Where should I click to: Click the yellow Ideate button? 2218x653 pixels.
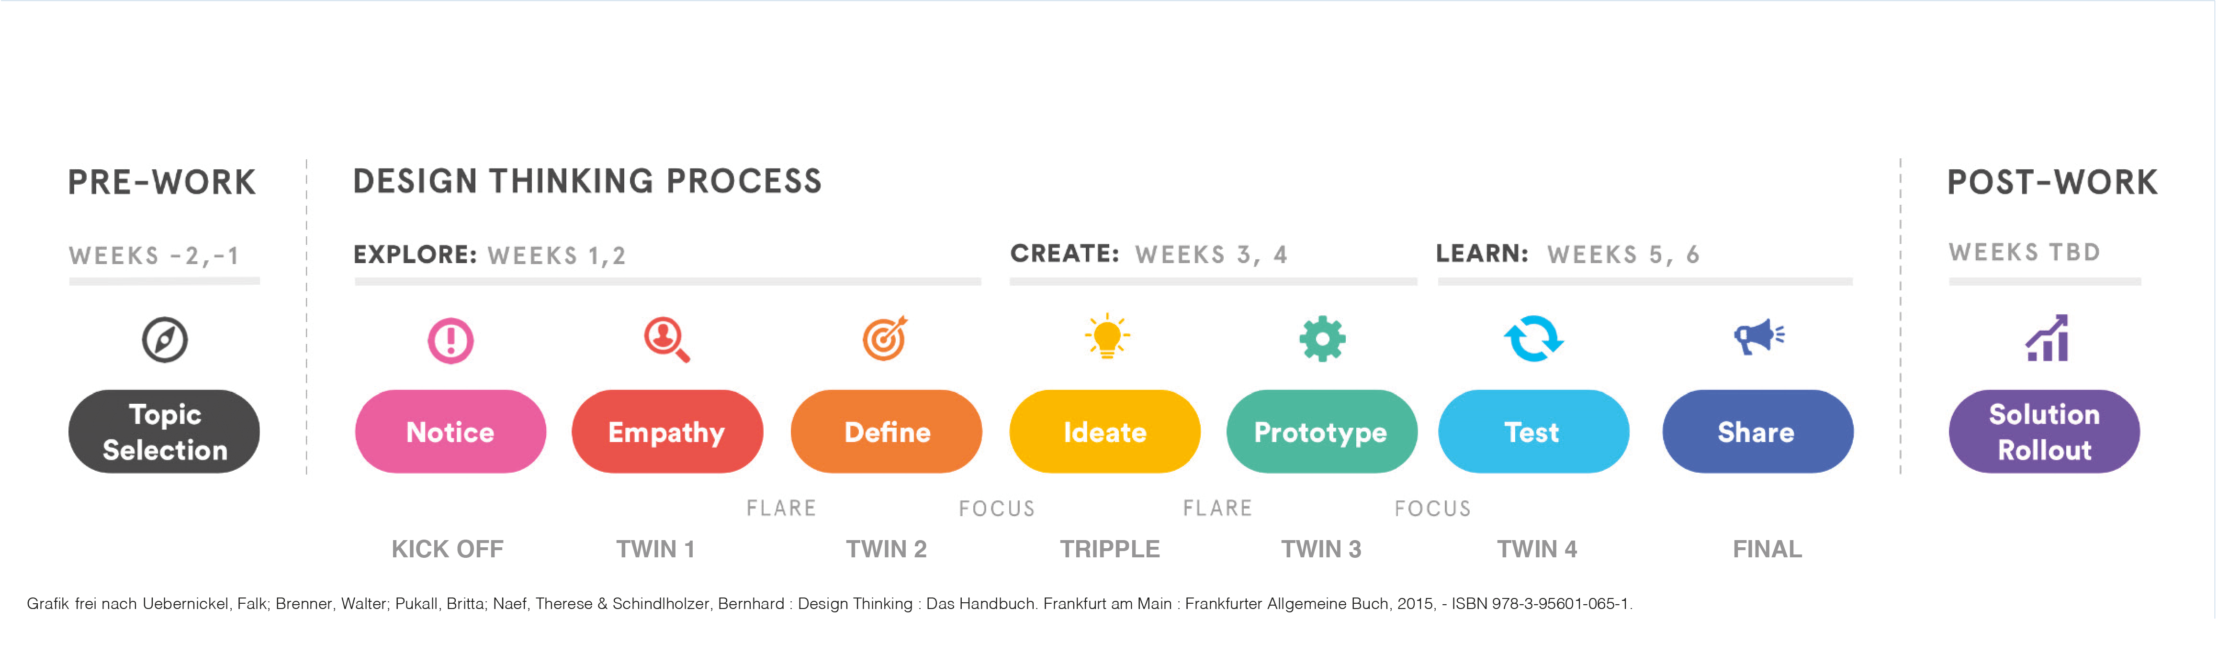coord(1105,432)
